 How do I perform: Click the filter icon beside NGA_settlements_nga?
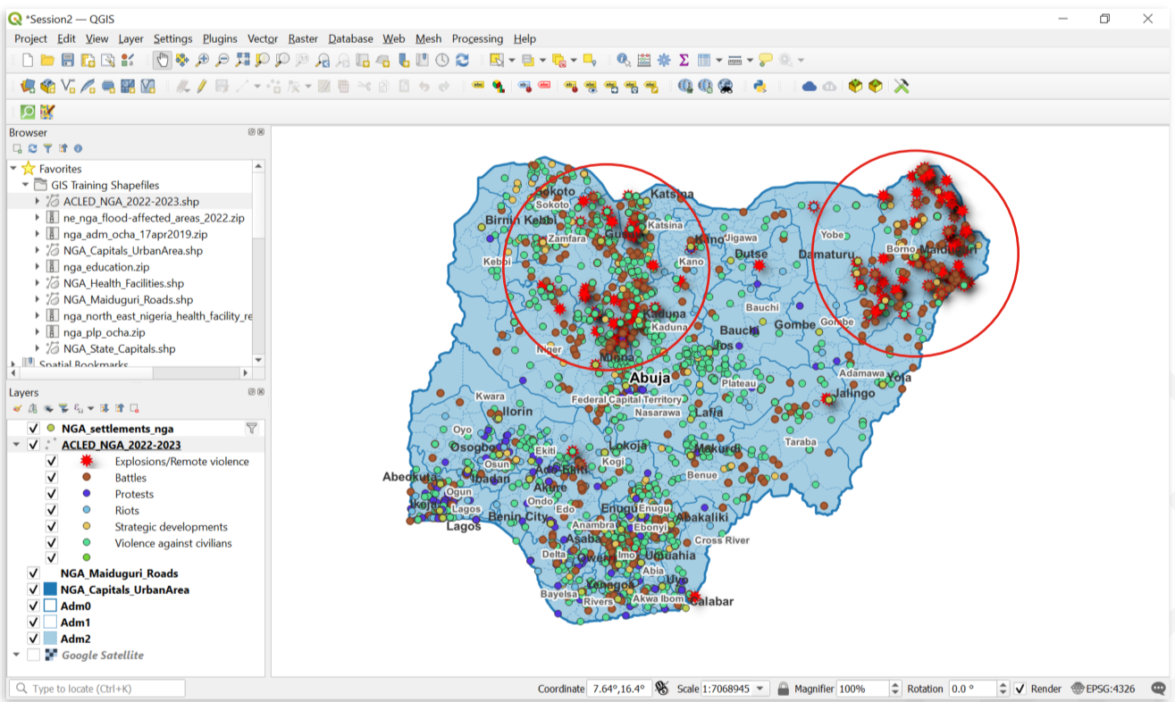click(x=251, y=429)
